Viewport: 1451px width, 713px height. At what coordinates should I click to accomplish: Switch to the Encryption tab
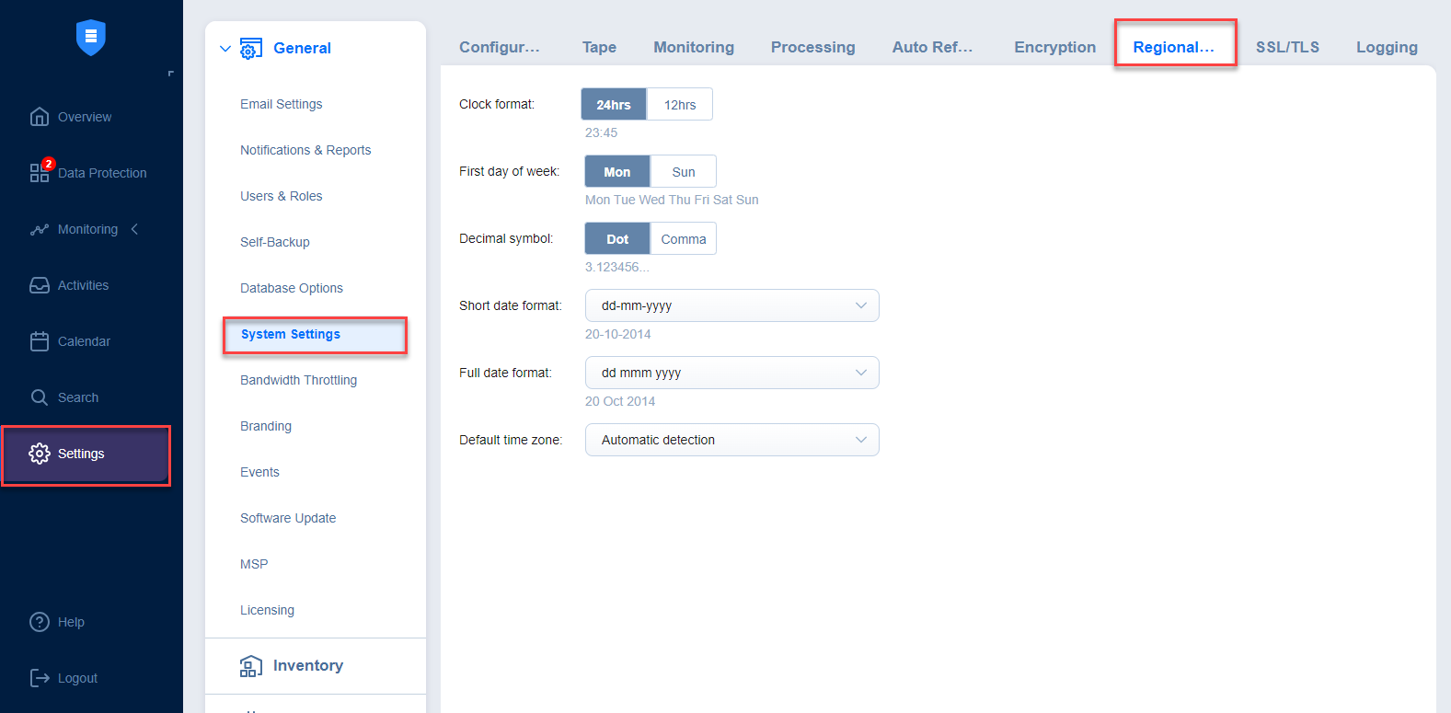click(x=1054, y=47)
